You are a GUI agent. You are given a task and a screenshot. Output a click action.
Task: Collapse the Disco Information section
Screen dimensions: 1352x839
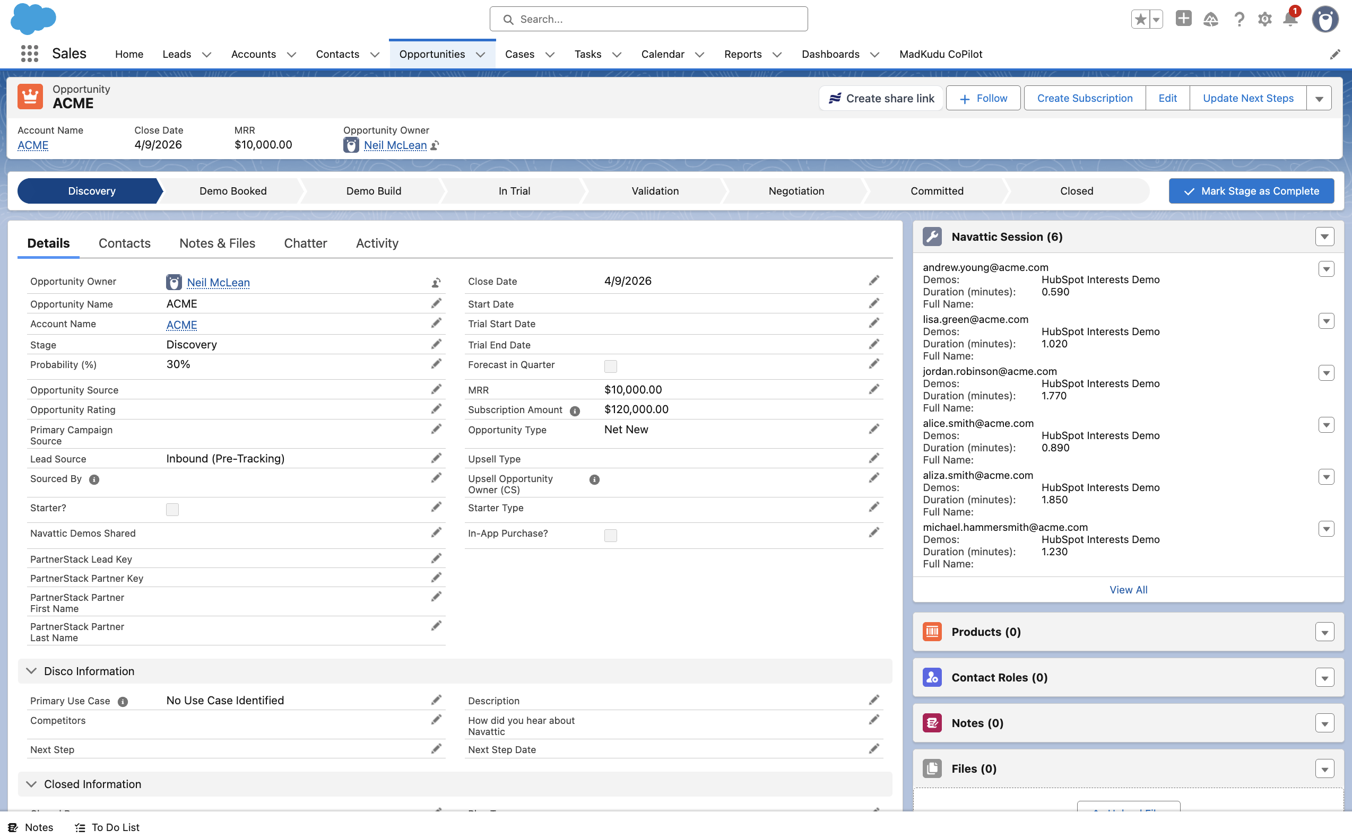click(x=32, y=670)
